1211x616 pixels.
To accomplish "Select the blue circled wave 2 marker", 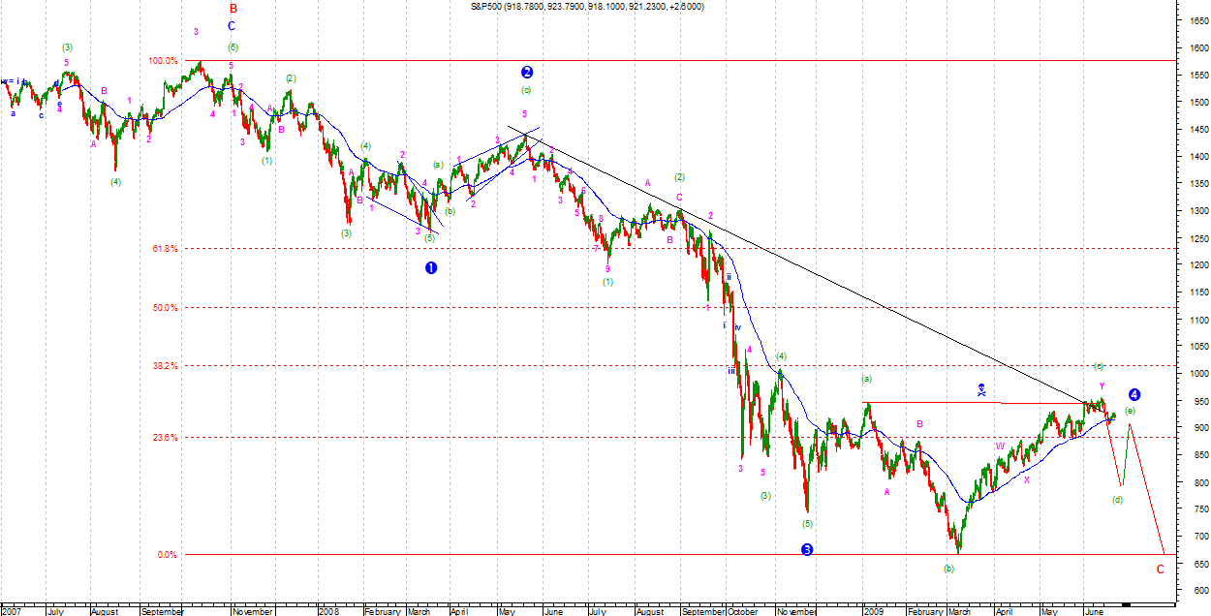I will coord(527,72).
